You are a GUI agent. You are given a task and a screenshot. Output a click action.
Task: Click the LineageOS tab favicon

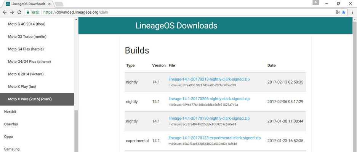click(x=8, y=4)
